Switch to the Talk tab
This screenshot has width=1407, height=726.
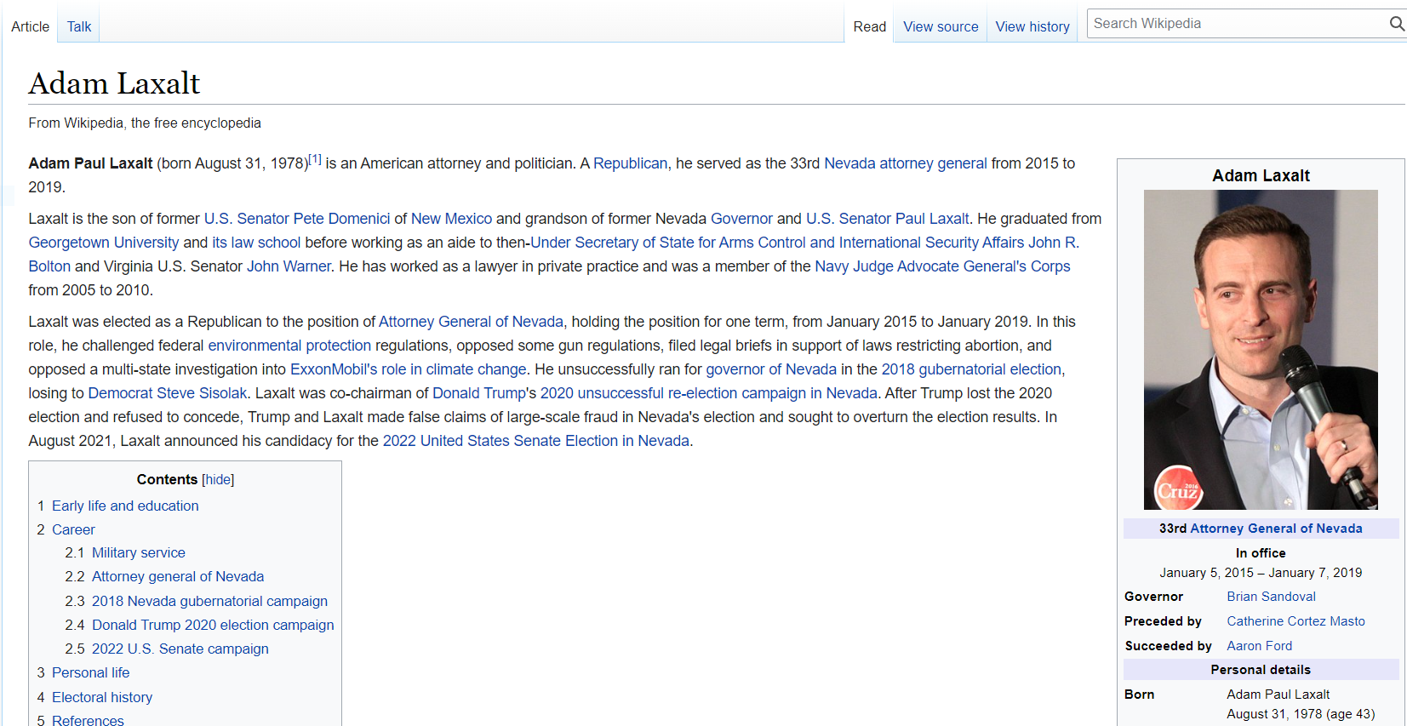[x=79, y=26]
